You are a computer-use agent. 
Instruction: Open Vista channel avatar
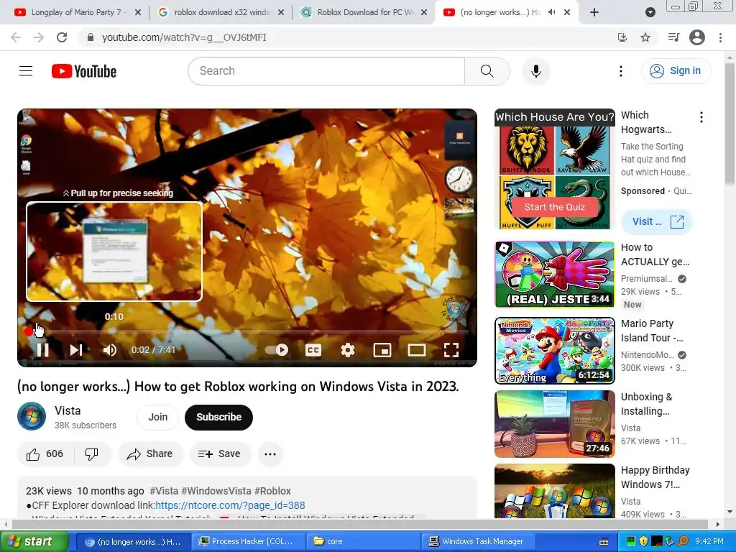pos(32,416)
